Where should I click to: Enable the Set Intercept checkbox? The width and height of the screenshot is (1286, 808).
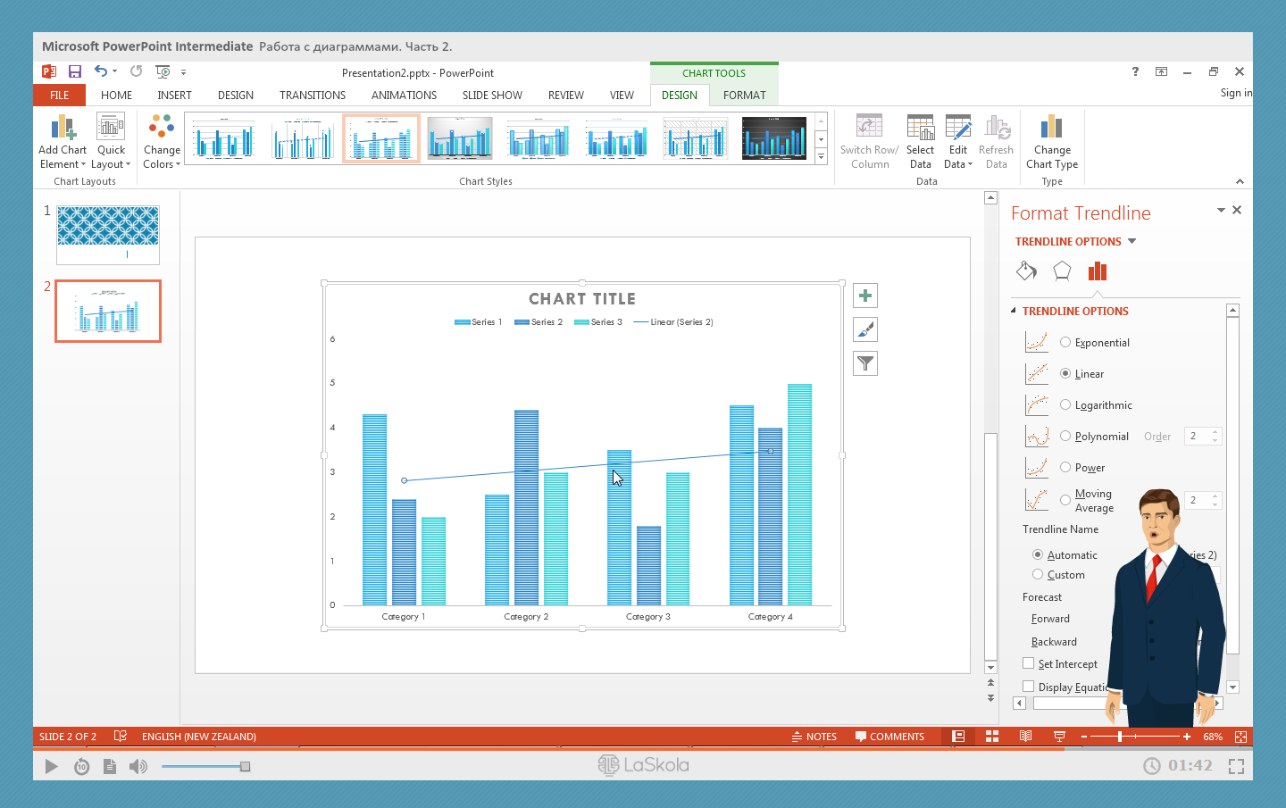pos(1029,663)
